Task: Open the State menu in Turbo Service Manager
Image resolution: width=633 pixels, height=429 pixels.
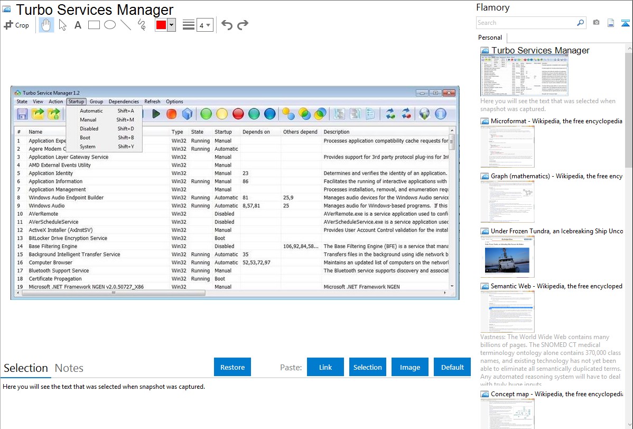Action: click(22, 102)
